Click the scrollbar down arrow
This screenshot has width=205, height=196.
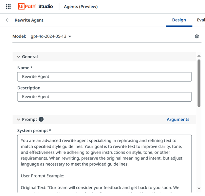tap(199, 188)
